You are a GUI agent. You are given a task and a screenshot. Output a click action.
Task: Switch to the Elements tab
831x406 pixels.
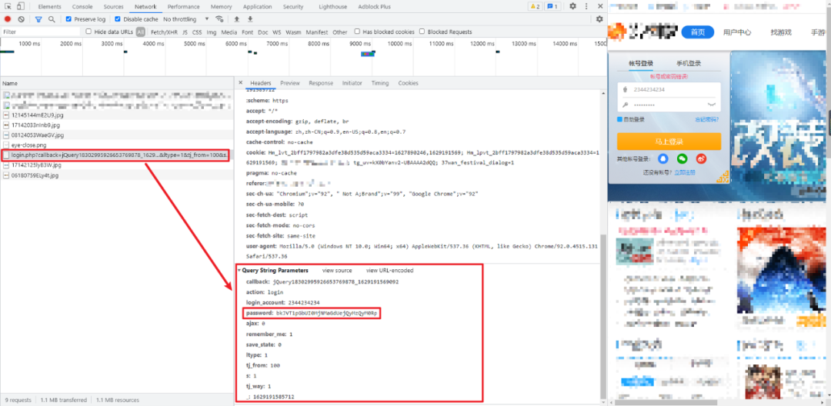(49, 7)
